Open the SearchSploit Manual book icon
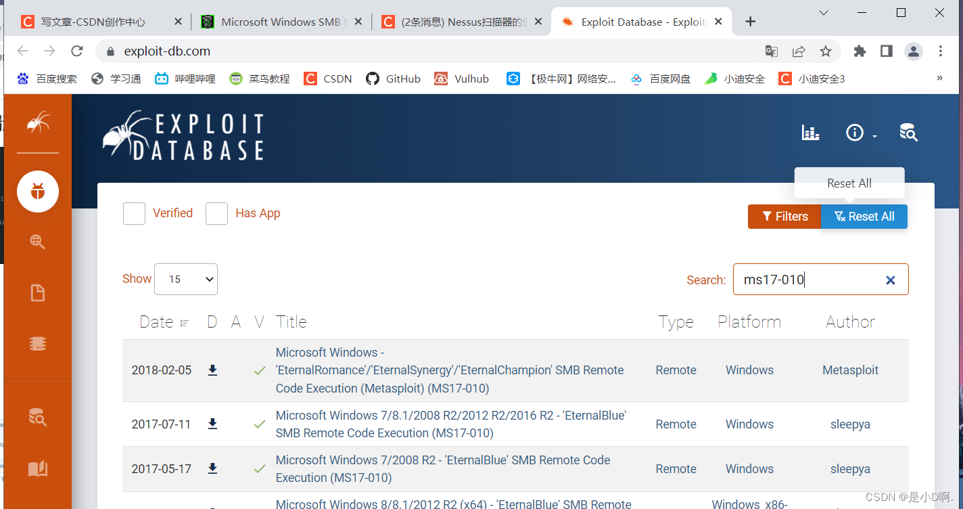Viewport: 963px width, 509px height. [38, 468]
